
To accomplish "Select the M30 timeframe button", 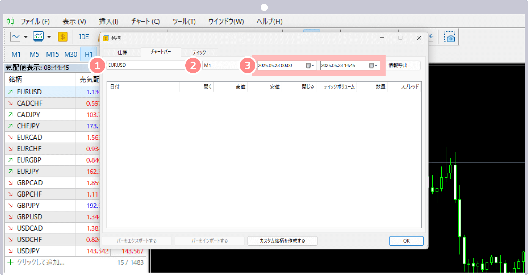I will (71, 54).
